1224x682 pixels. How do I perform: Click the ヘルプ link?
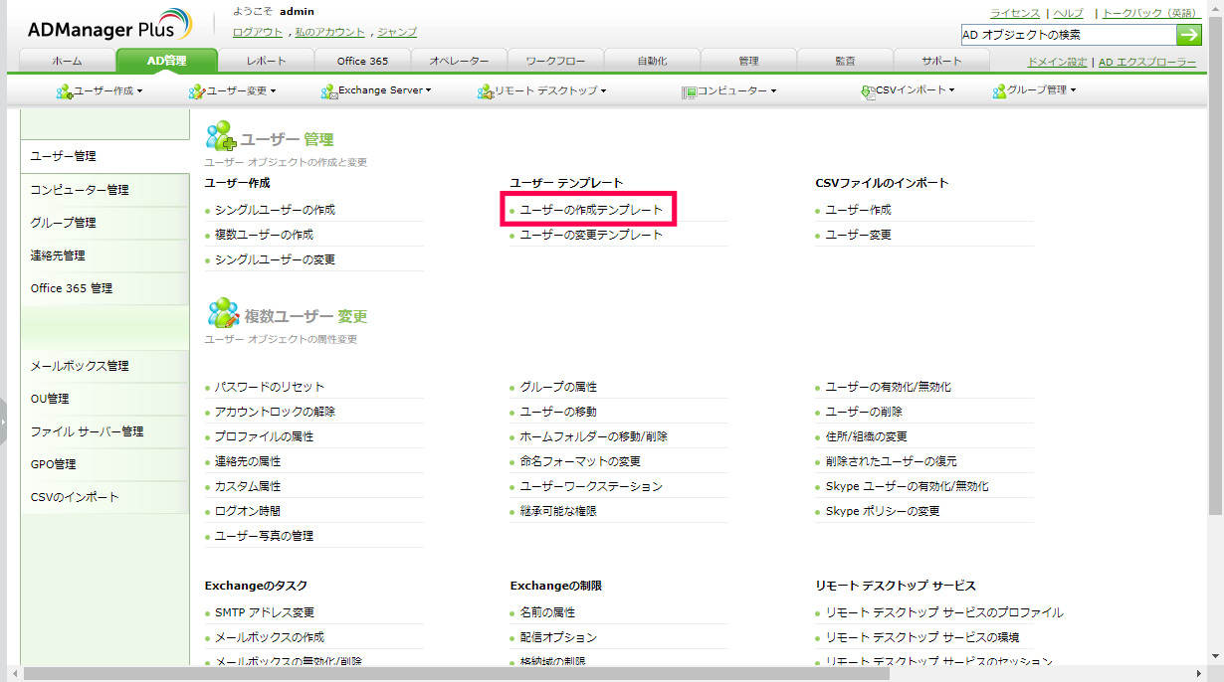coord(1069,13)
